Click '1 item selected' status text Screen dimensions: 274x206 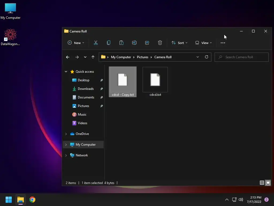(x=92, y=183)
